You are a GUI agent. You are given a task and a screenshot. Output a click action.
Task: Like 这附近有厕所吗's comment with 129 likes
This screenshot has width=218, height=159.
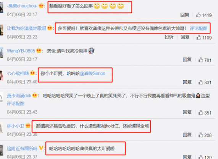(201, 157)
